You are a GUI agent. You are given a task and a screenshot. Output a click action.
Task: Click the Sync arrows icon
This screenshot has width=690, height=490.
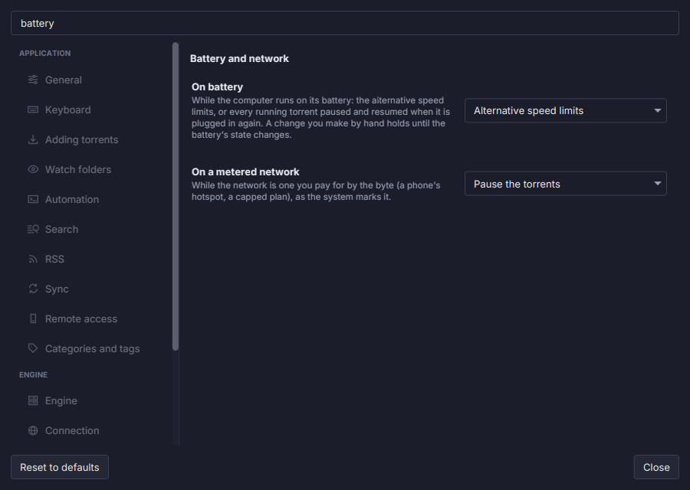click(x=33, y=289)
